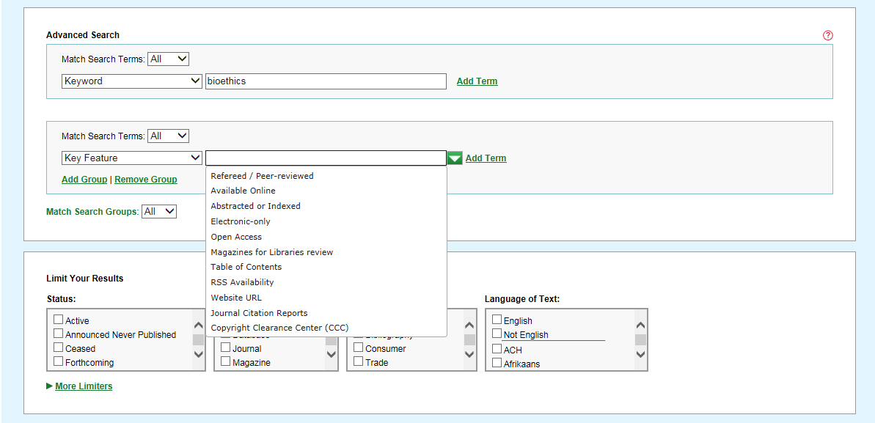Check the Active status checkbox

click(x=59, y=320)
